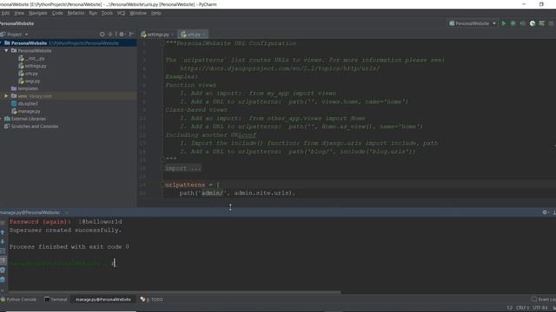This screenshot has height=312, width=556.
Task: Open the Window menu
Action: (x=137, y=13)
